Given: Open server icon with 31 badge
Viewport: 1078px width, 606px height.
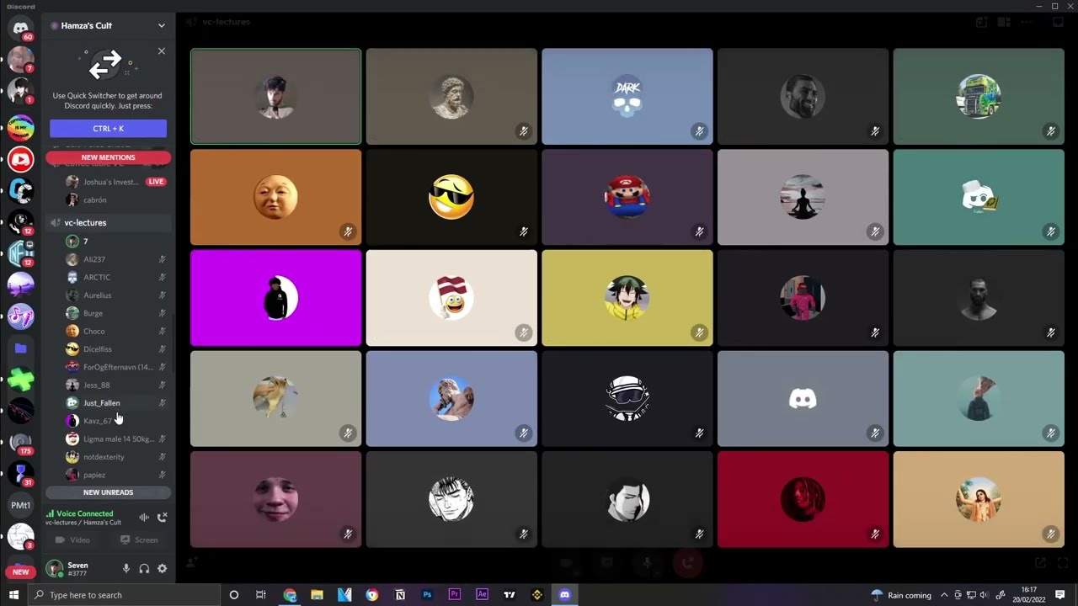Looking at the screenshot, I should [21, 474].
